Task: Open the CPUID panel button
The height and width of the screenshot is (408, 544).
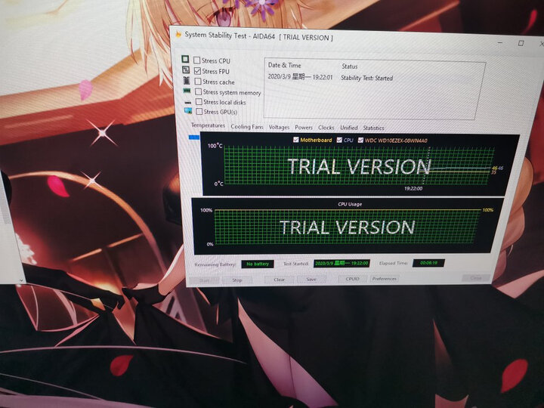Action: pyautogui.click(x=353, y=279)
